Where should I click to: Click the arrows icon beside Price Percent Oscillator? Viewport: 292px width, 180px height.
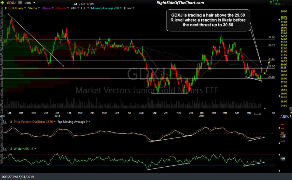point(11,122)
